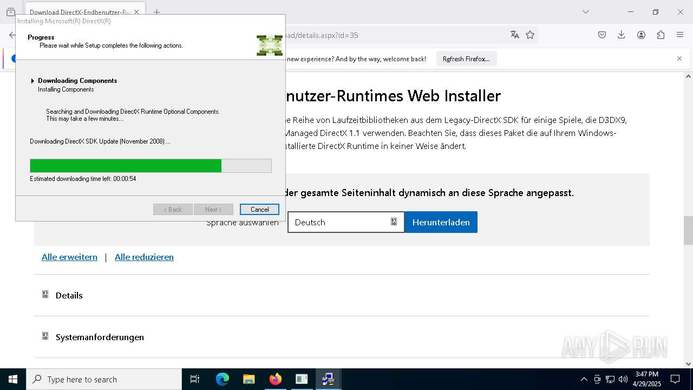Viewport: 693px width, 390px height.
Task: Bookmark this page with the star icon
Action: [530, 35]
